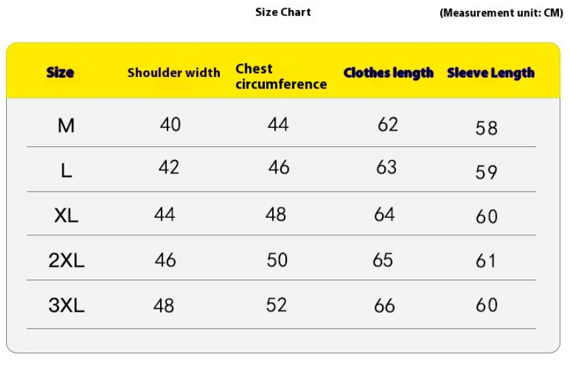The width and height of the screenshot is (571, 366).
Task: Click sleeve length 61 in 2XL row
Action: click(x=485, y=261)
